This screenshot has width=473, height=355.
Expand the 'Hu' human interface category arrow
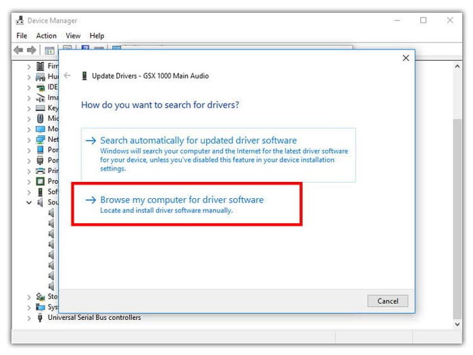pos(29,77)
